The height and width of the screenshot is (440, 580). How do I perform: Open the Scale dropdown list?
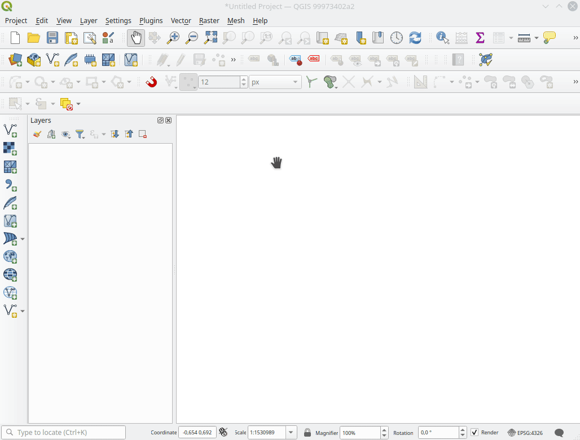coord(291,433)
